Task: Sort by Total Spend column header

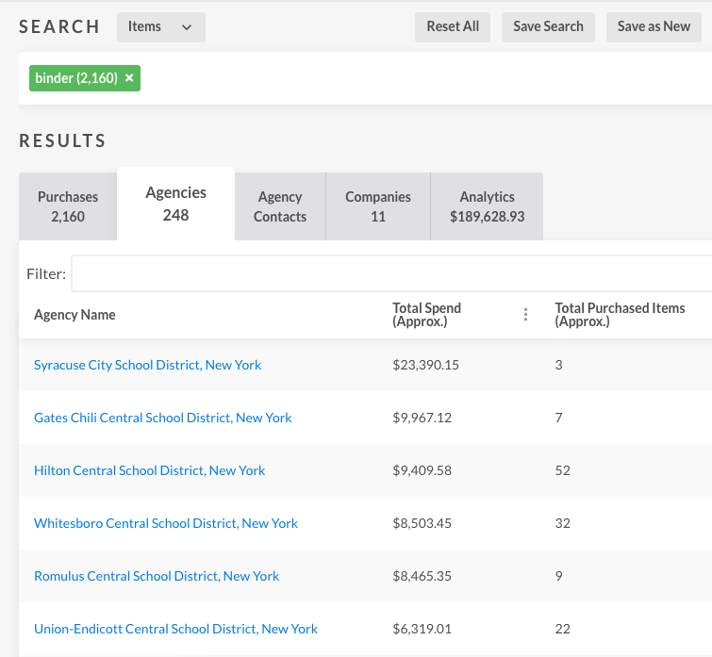Action: pos(427,315)
